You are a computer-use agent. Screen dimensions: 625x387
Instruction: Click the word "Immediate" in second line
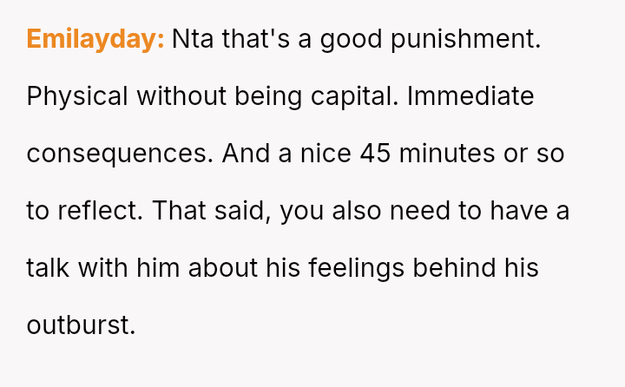click(470, 96)
